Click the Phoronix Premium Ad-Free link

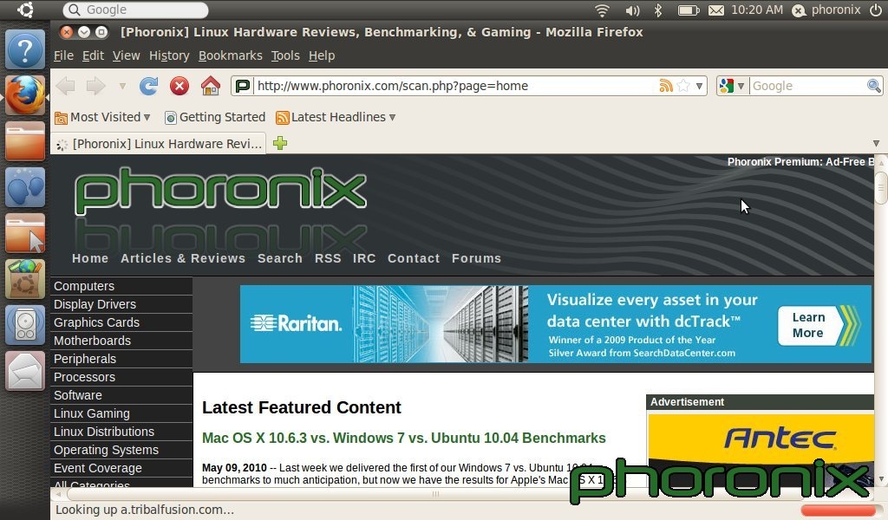(800, 162)
